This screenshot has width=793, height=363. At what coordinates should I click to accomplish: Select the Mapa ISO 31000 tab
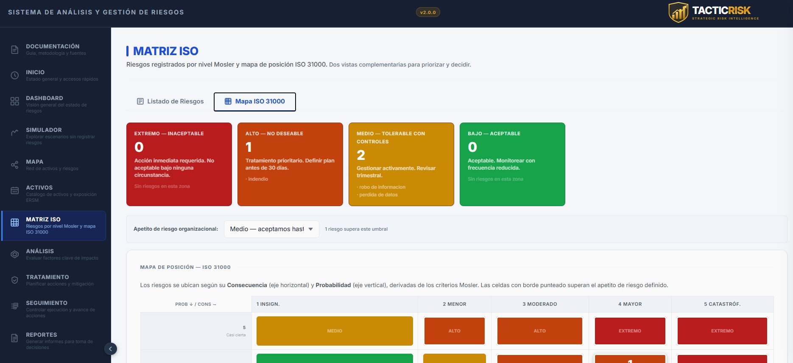255,102
